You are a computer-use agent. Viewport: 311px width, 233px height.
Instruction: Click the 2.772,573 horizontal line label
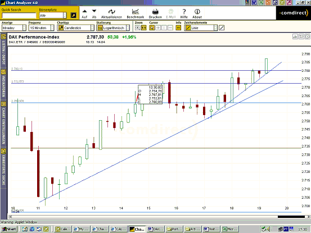pyautogui.click(x=17, y=81)
